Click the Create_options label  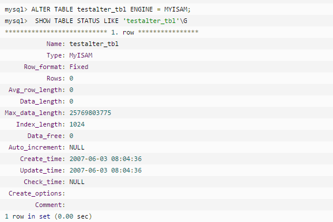[37, 193]
